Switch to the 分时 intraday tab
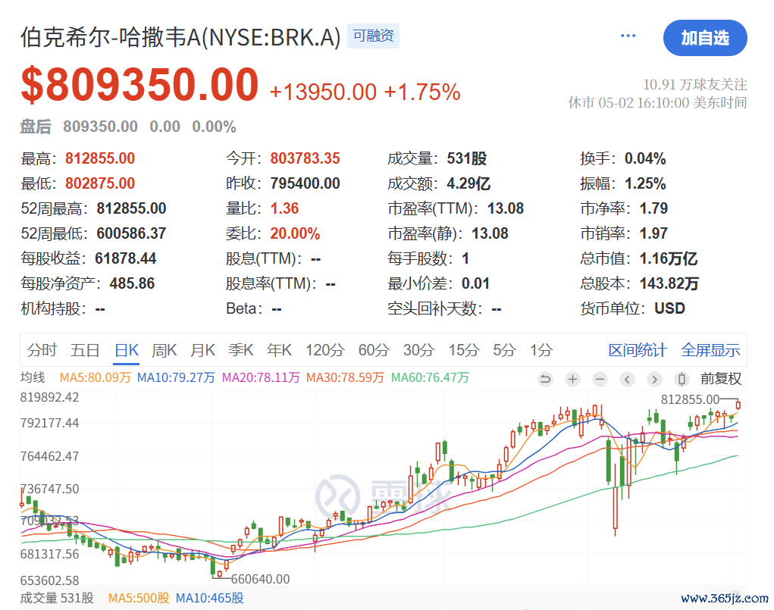774x610 pixels. (42, 350)
